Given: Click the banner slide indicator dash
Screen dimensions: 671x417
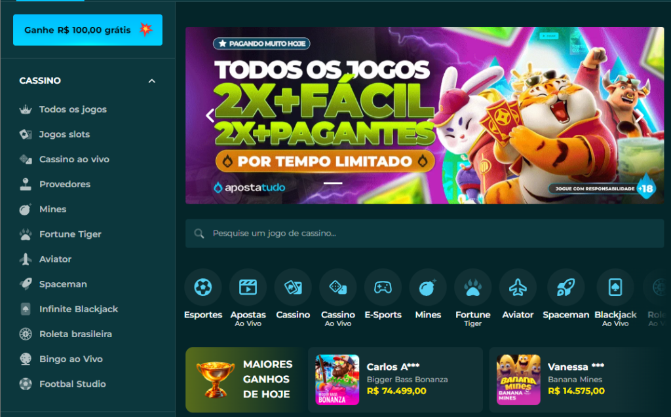Looking at the screenshot, I should (x=333, y=183).
